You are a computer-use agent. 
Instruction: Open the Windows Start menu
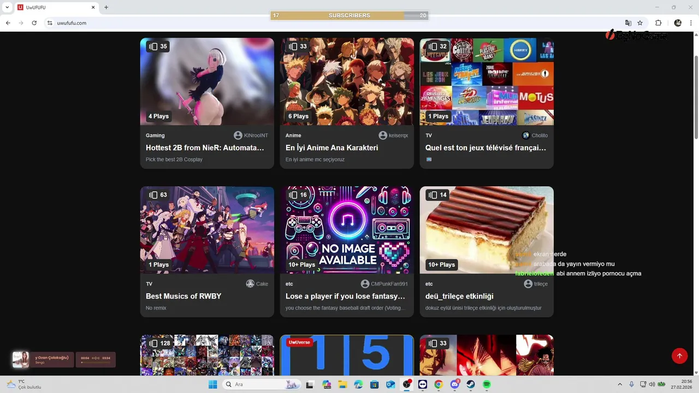click(212, 384)
